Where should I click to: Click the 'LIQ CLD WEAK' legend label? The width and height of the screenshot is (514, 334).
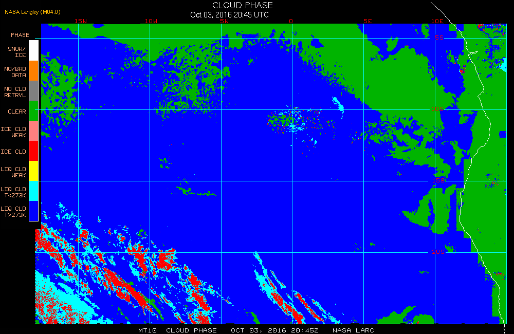pos(13,172)
